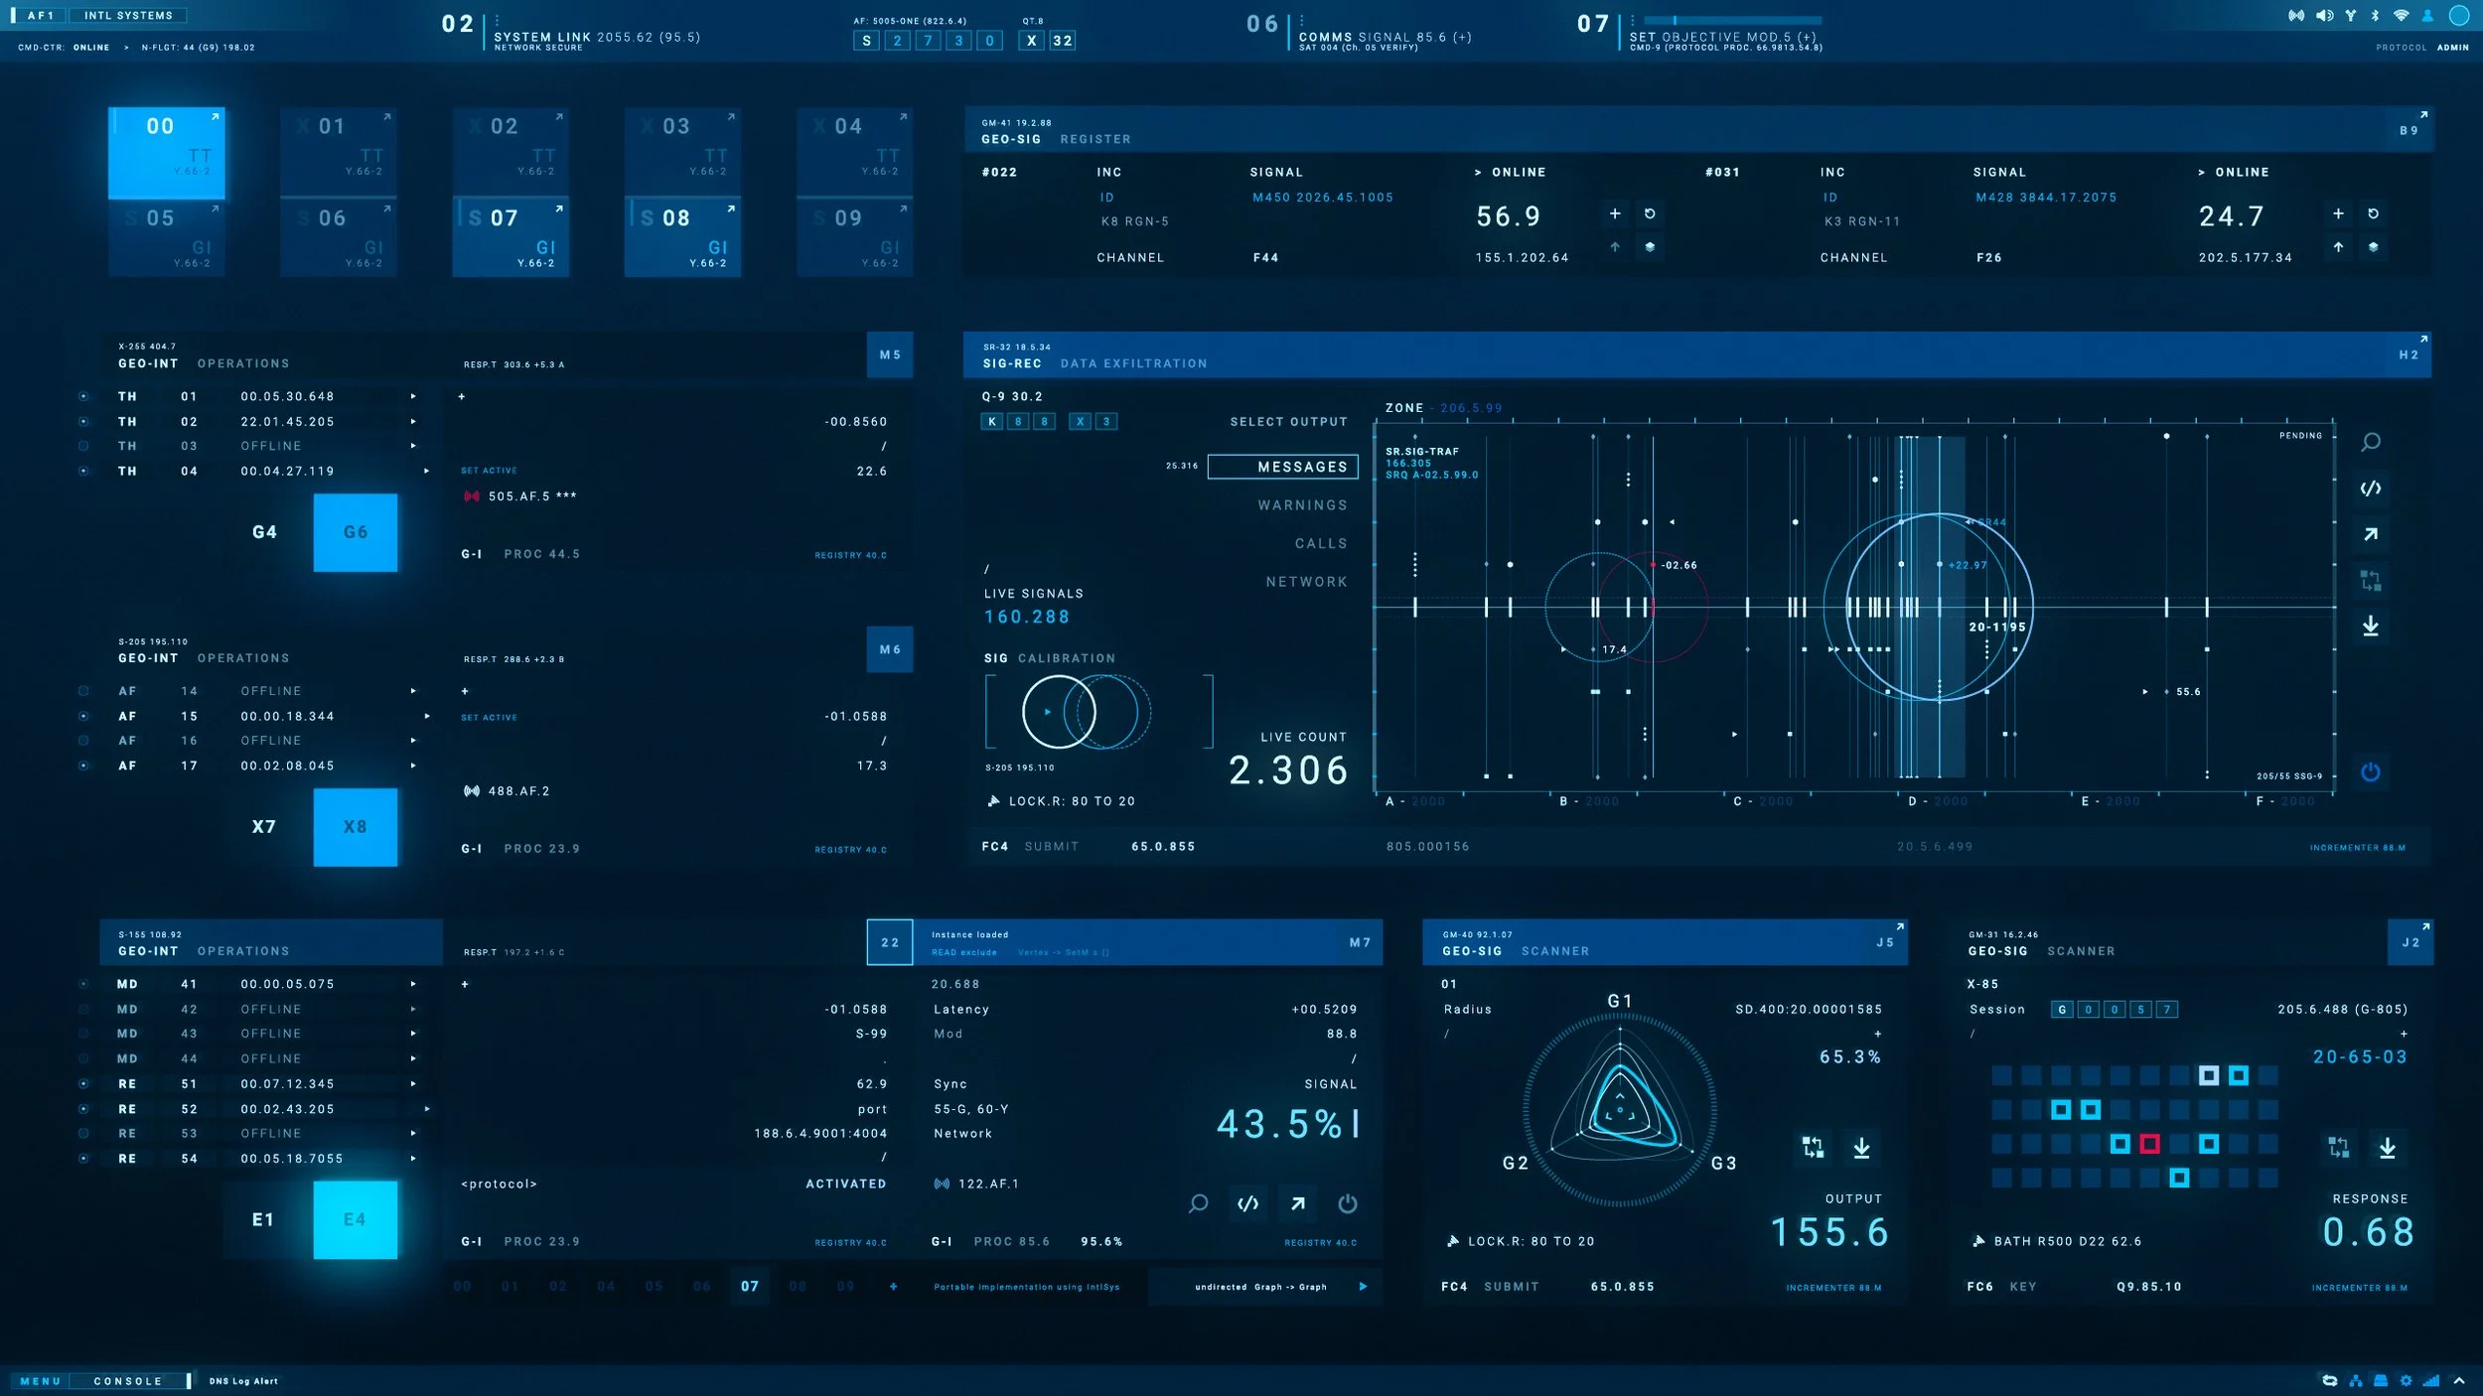Viewport: 2483px width, 1396px height.
Task: Select the bright G6 tile
Action: tap(356, 532)
